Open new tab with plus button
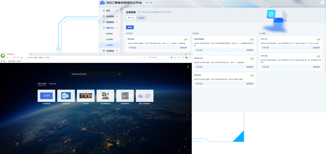Image resolution: width=326 pixels, height=154 pixels. coord(31,54)
